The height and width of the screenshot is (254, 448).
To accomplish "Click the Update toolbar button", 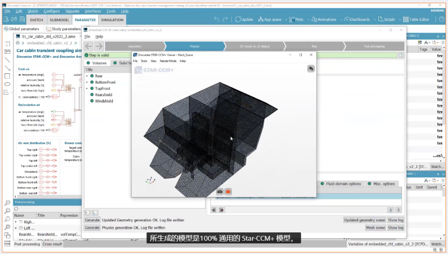I will 244,19.
